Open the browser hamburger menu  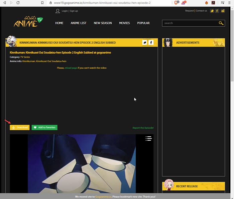[x=229, y=3]
